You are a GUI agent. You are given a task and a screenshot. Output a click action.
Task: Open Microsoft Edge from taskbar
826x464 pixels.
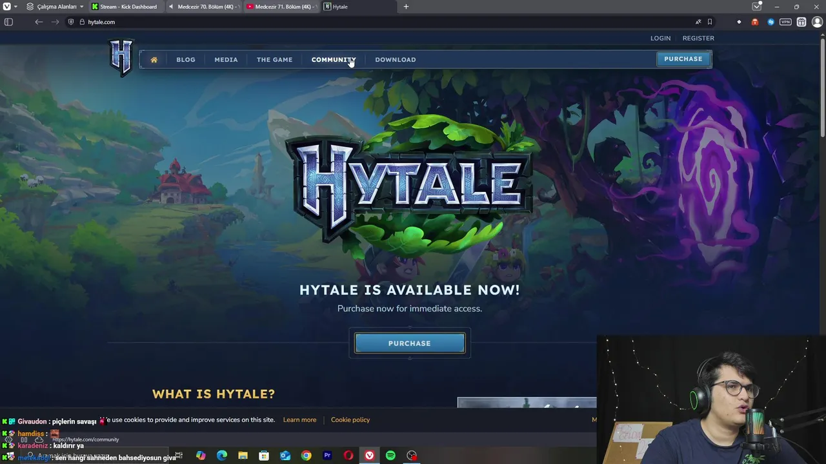(222, 456)
